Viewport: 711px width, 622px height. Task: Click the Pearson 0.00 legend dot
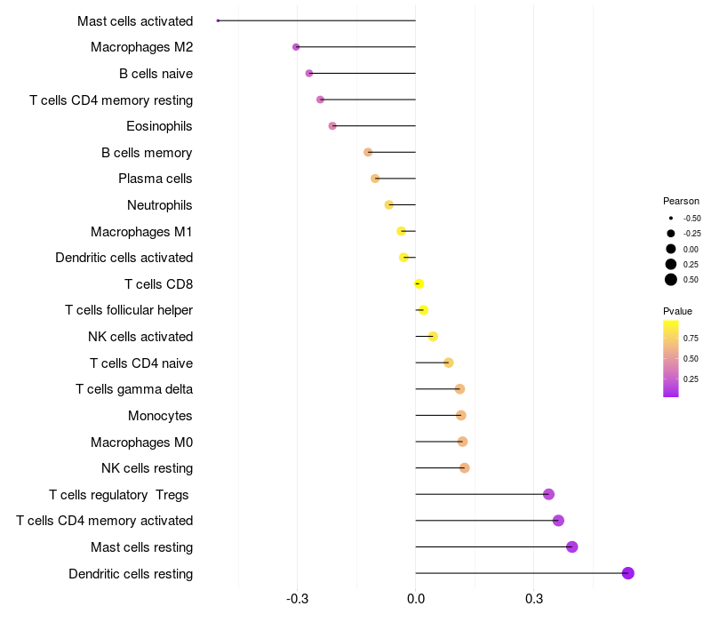[x=671, y=249]
